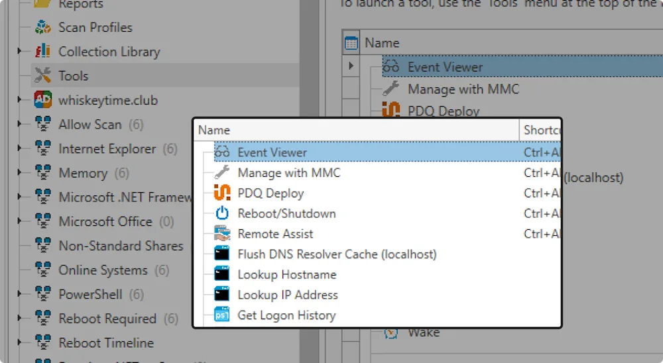
Task: Select Lookup IP Address tool
Action: (x=288, y=295)
